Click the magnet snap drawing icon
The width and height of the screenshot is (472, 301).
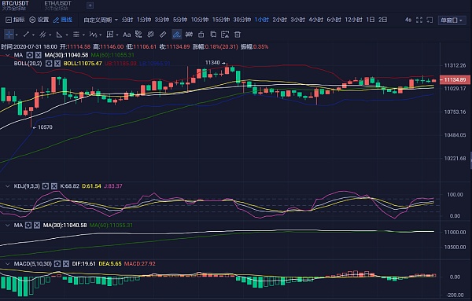[138, 35]
